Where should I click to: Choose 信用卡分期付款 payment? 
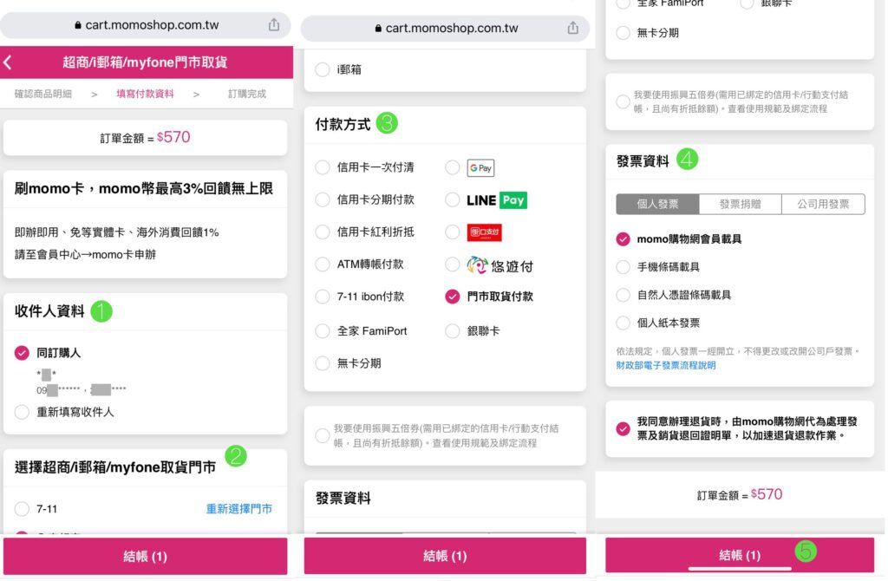323,199
